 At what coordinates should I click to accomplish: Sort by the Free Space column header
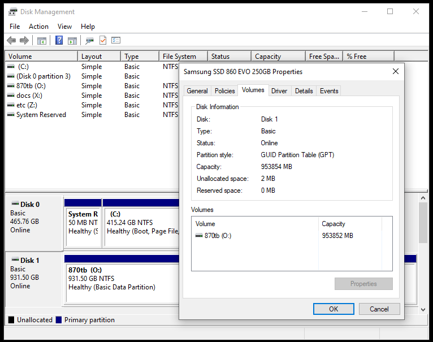coord(324,57)
